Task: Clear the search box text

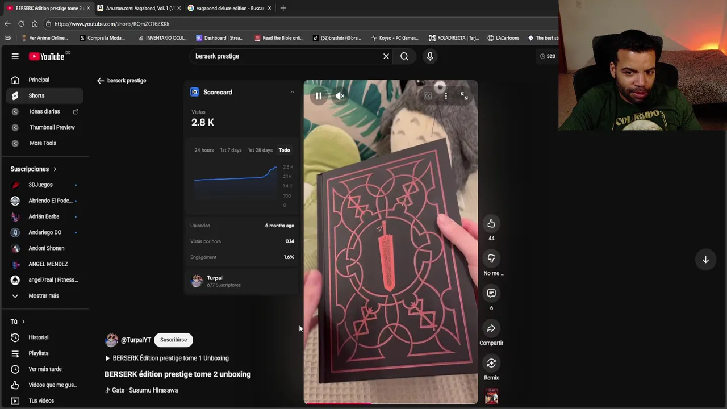Action: tap(386, 56)
